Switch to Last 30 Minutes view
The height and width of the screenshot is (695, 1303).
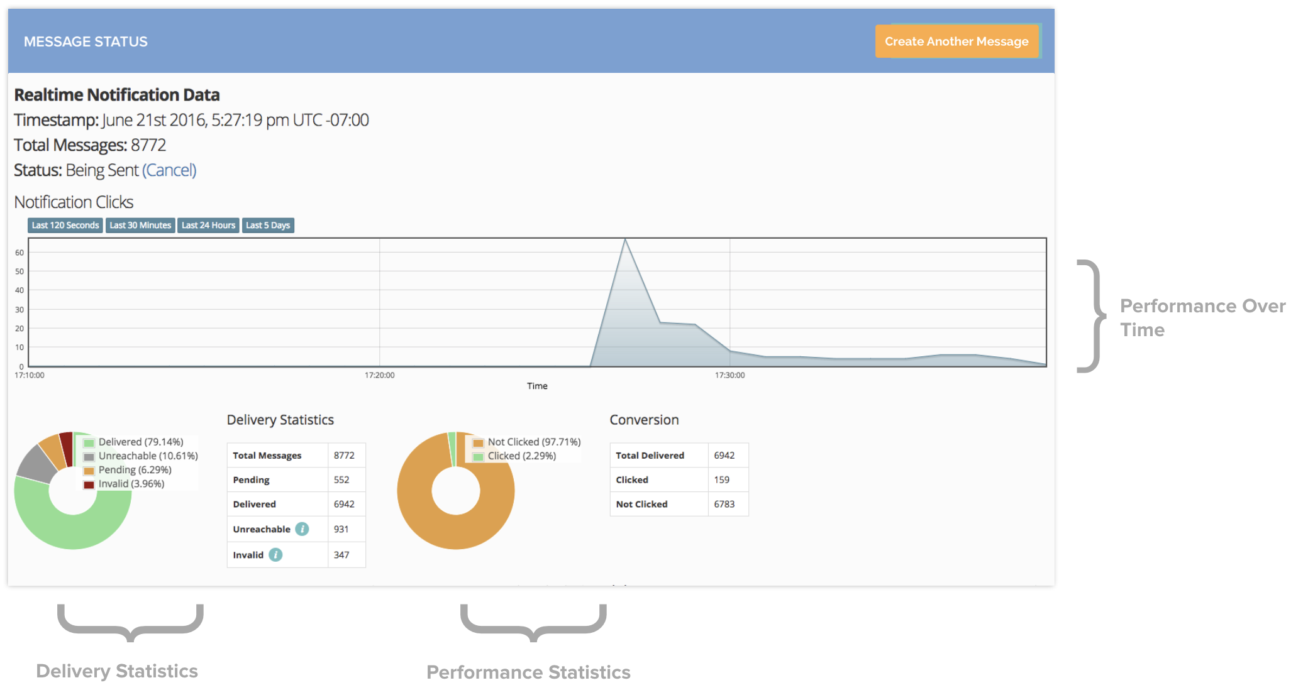(x=140, y=226)
